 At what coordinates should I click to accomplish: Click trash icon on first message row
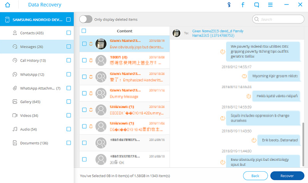coord(91,44)
